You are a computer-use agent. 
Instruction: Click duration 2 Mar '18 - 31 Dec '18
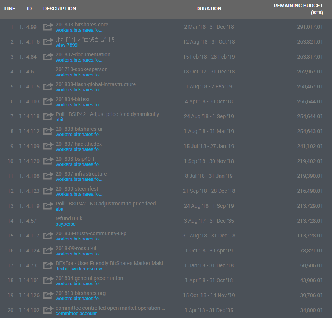tap(209, 27)
